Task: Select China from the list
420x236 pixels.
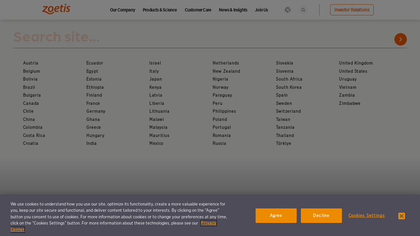Action: [x=29, y=120]
